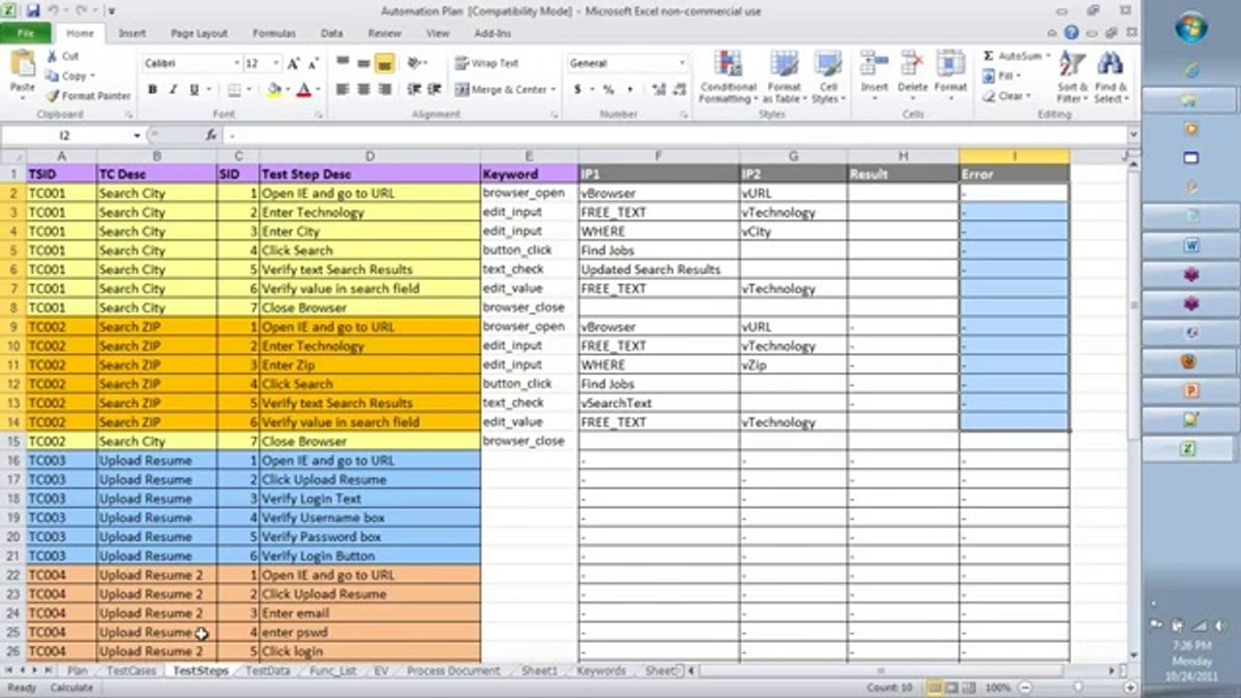Viewport: 1241px width, 698px height.
Task: Switch to the Data ribbon tab
Action: [x=332, y=33]
